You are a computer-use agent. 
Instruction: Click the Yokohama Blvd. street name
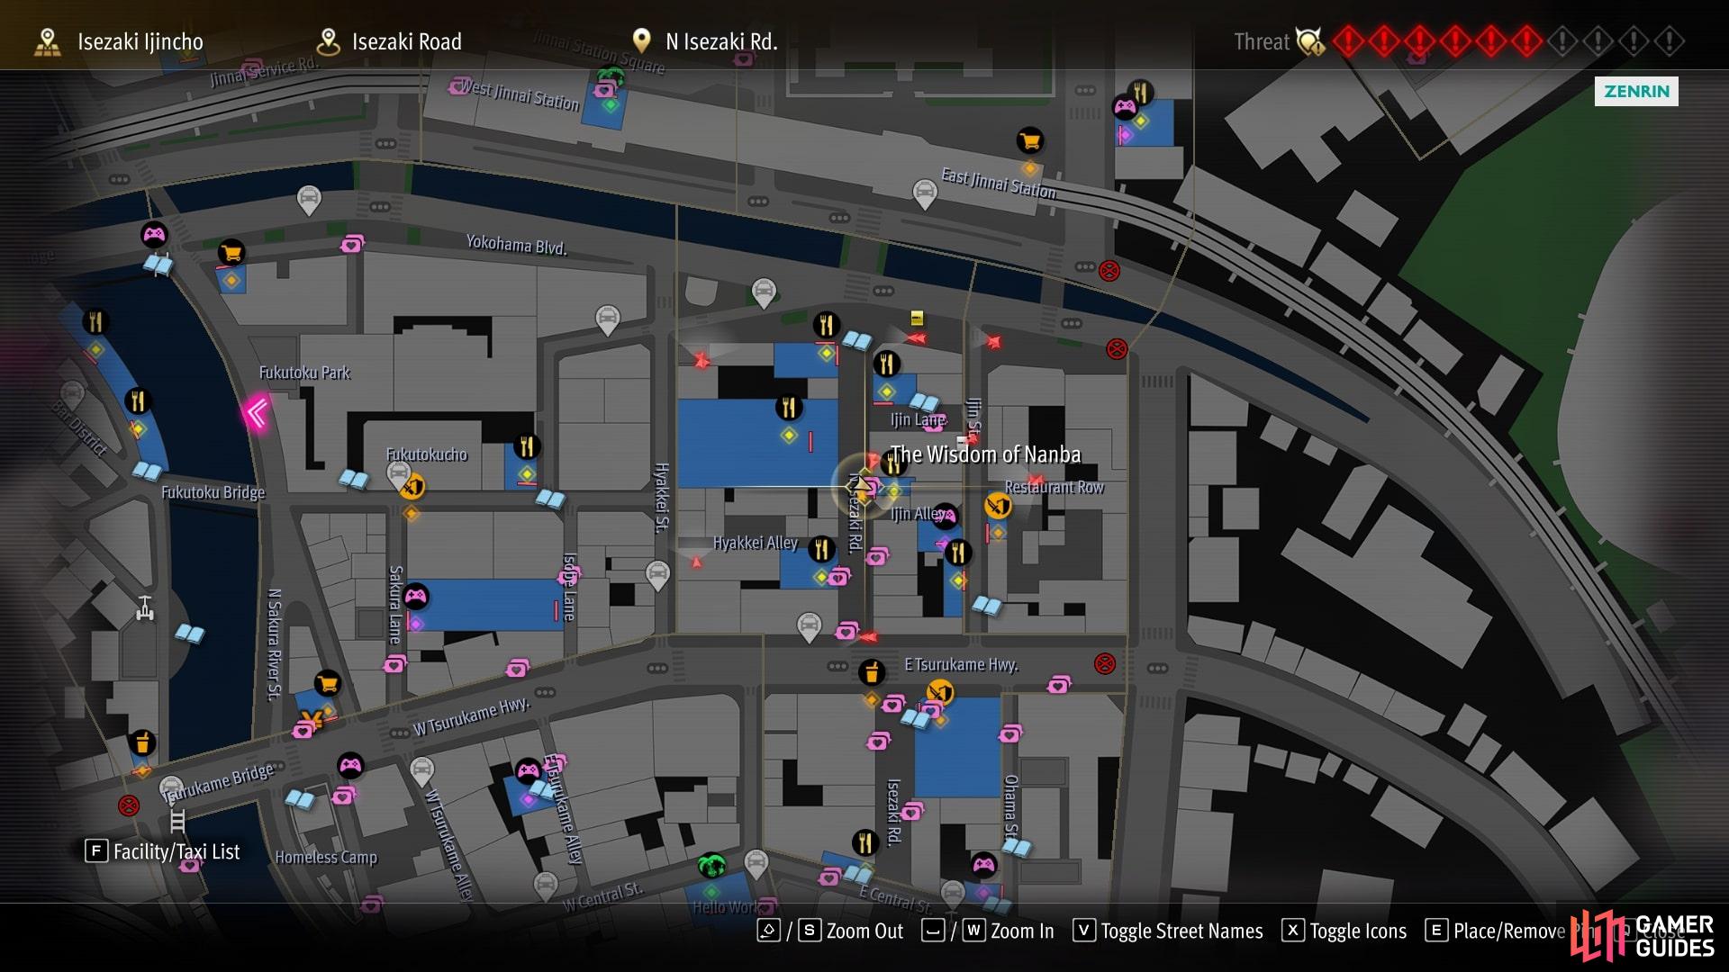pyautogui.click(x=517, y=244)
